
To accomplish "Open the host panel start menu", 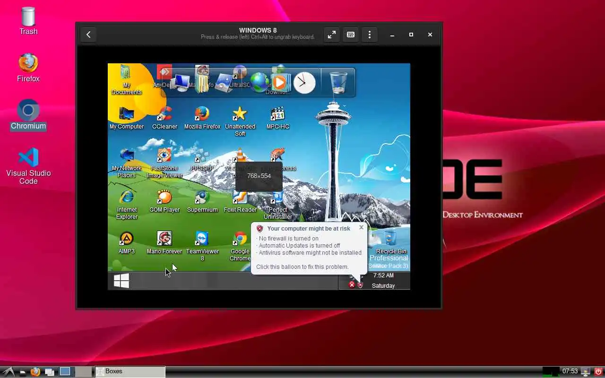I will (x=8, y=372).
